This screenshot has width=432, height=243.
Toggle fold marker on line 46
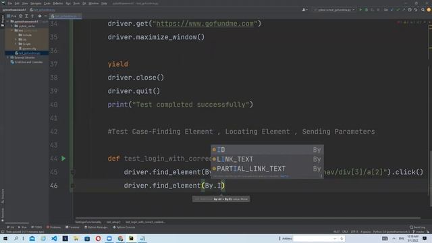(72, 186)
